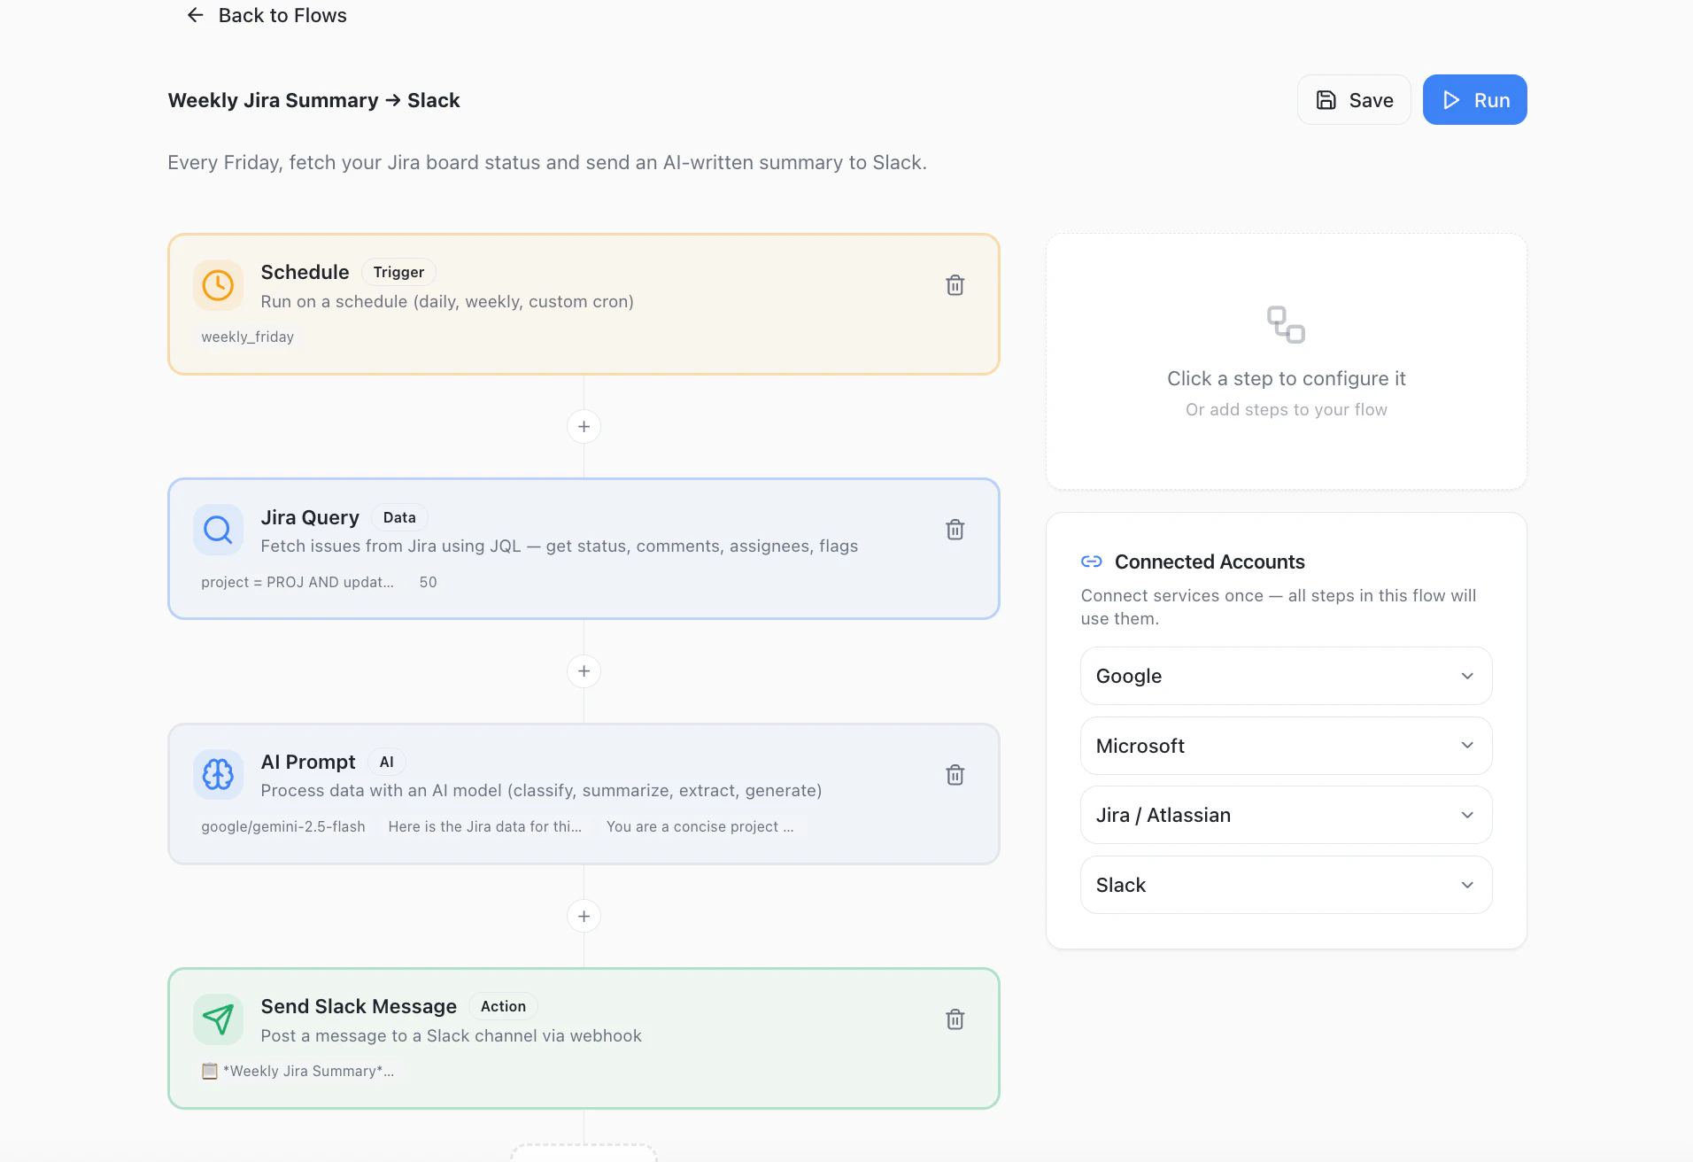Add step after Schedule trigger
This screenshot has width=1693, height=1162.
584,427
